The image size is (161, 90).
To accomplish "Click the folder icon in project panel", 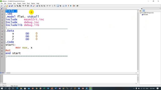I will [x=141, y=11].
